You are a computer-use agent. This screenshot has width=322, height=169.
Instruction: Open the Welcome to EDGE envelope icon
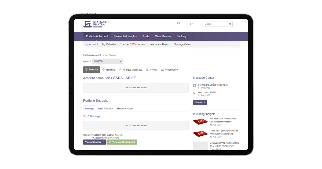pos(195,93)
